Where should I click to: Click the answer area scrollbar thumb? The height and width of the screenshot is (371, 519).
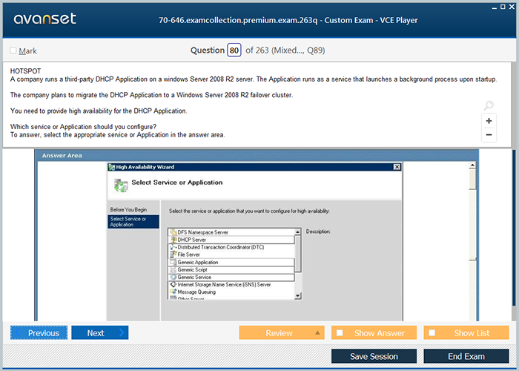click(472, 180)
